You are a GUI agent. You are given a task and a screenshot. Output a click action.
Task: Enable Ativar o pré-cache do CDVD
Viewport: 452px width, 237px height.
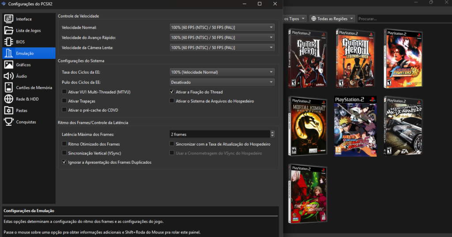64,110
